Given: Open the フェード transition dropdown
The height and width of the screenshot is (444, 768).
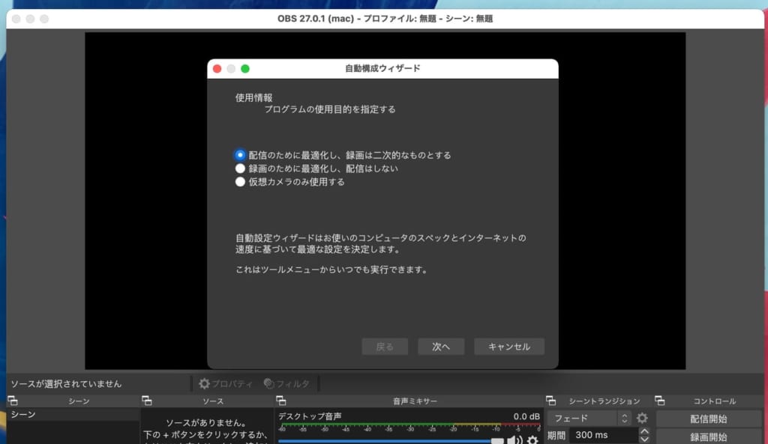Looking at the screenshot, I should point(589,419).
